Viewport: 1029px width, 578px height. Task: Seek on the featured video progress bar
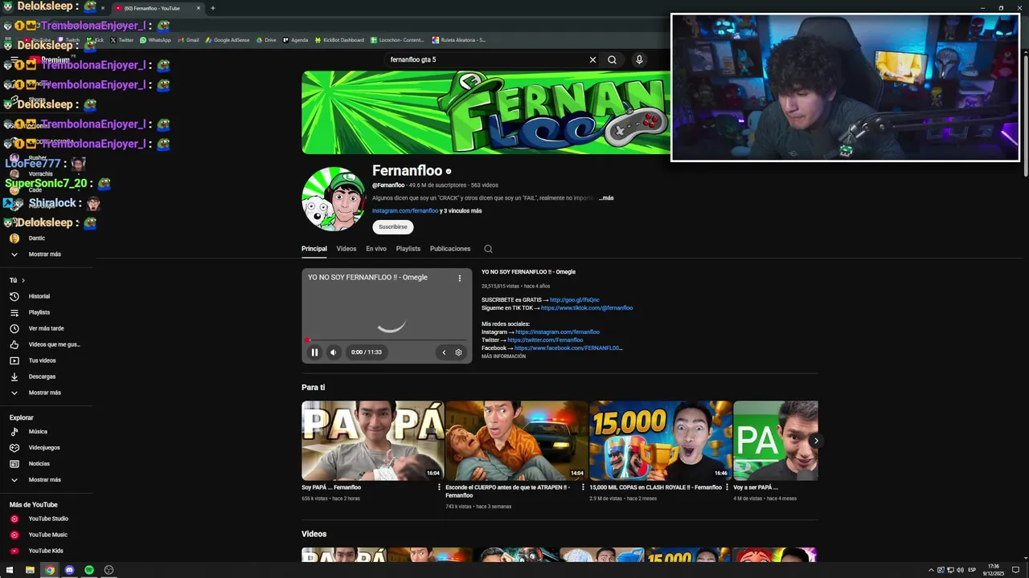click(x=387, y=340)
